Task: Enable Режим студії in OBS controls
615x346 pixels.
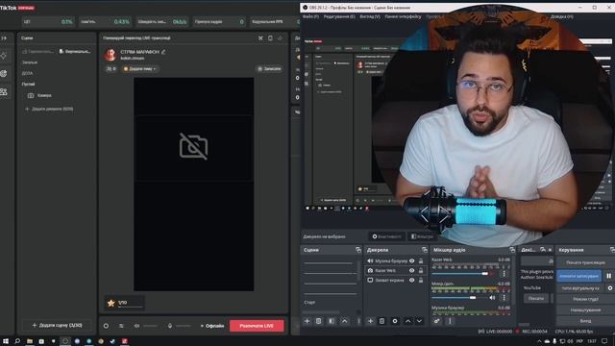Action: [x=585, y=299]
